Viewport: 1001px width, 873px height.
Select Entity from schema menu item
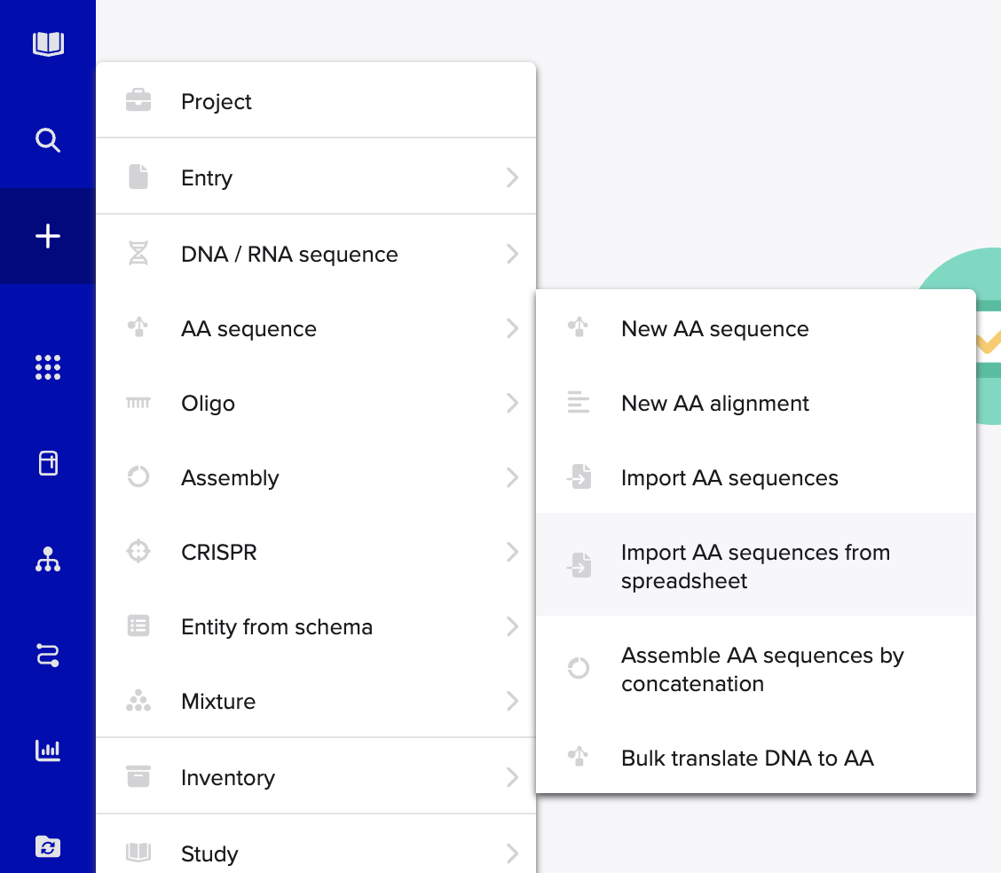[276, 626]
